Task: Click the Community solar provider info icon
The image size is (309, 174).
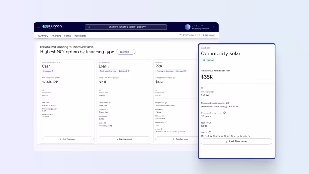Action: pyautogui.click(x=227, y=103)
